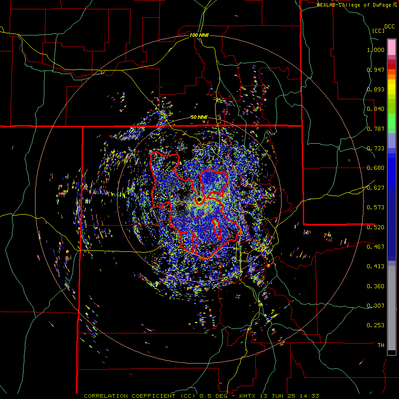Image resolution: width=399 pixels, height=399 pixels.
Task: Click the 0.840 value on the color scale
Action: tap(376, 109)
